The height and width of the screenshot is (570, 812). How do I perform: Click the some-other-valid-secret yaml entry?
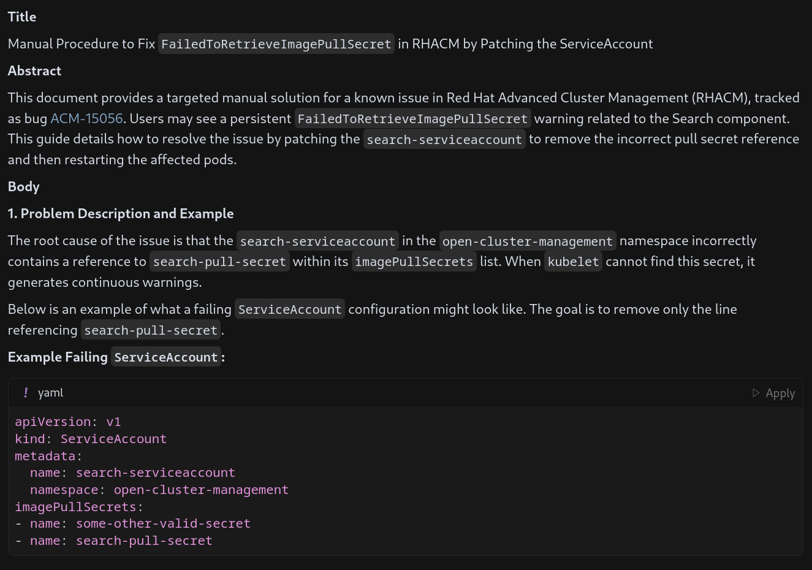pos(163,523)
